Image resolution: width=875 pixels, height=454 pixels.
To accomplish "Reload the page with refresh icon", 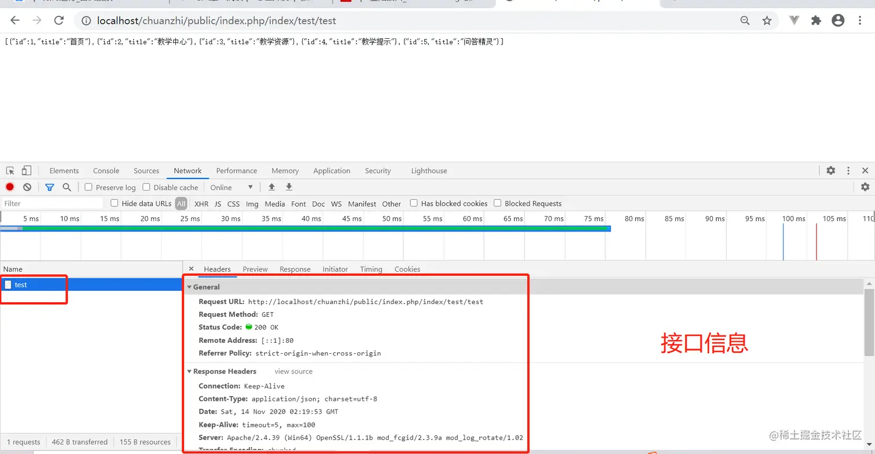I will 58,21.
